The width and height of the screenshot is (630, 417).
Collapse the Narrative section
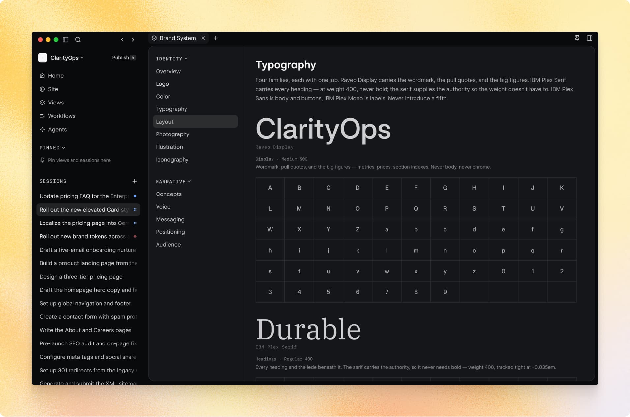coord(173,182)
